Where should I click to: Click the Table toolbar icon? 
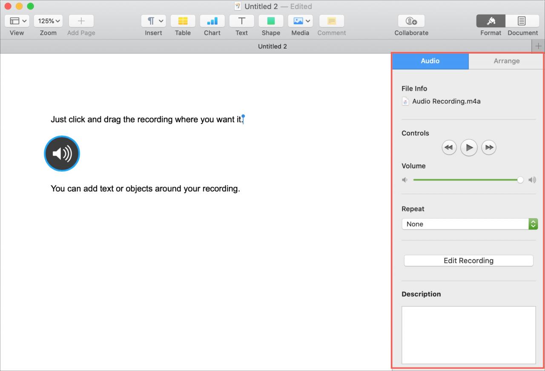183,21
